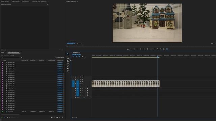
Task: Click the timeline playhead timecode field
Action: (77, 55)
